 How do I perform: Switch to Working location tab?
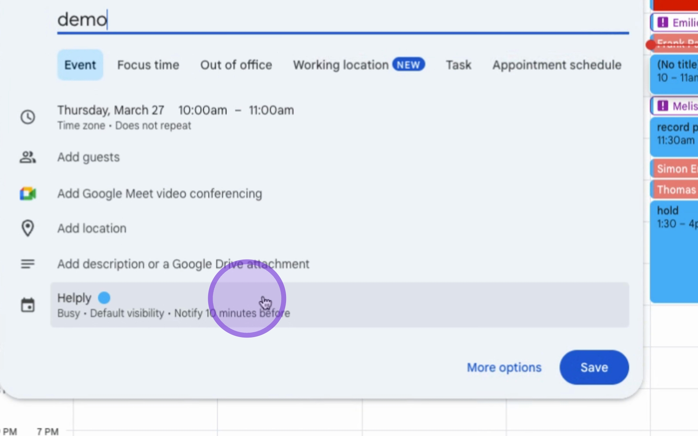click(x=341, y=65)
